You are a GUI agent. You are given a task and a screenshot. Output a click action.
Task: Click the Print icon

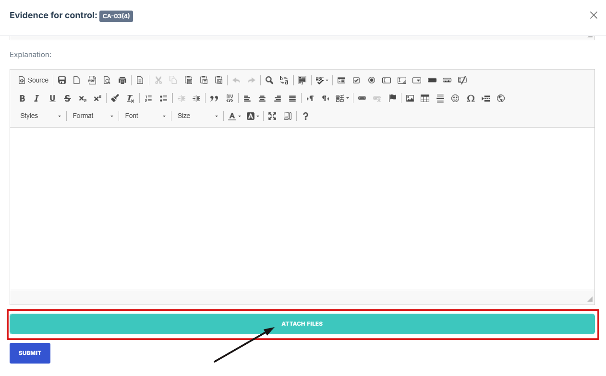122,80
